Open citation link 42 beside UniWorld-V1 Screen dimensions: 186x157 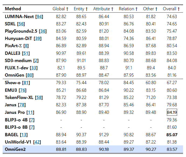[37, 142]
